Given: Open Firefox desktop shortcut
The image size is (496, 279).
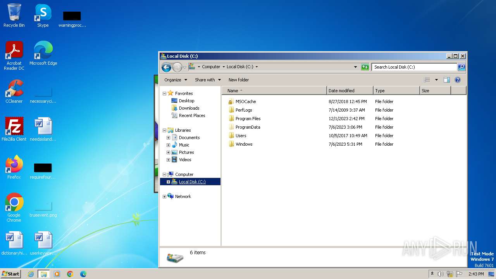Looking at the screenshot, I should tap(14, 167).
